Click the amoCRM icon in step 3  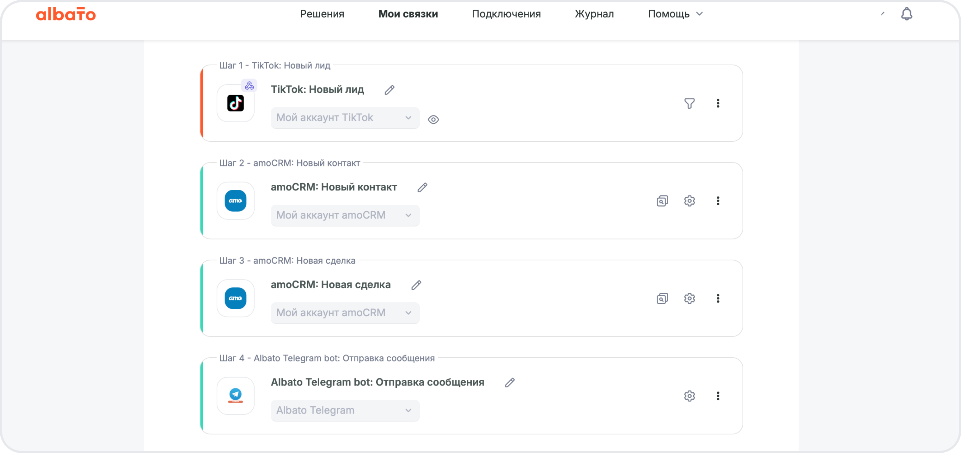pyautogui.click(x=235, y=298)
